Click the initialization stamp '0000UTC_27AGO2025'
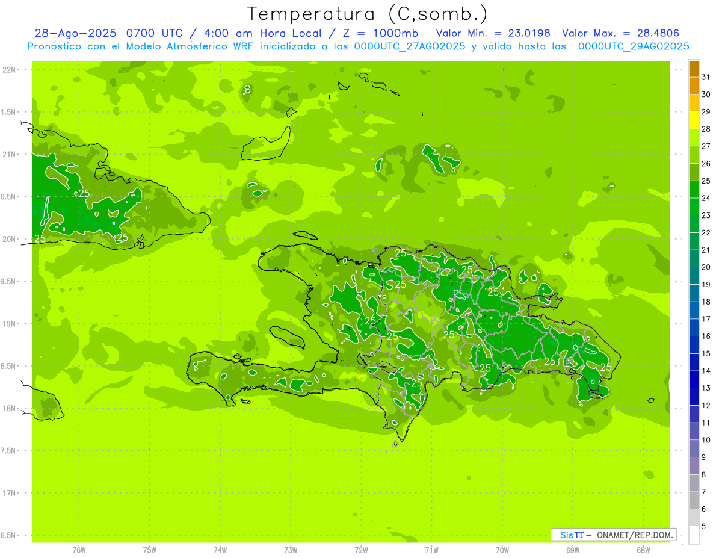Viewport: 722px width, 558px height. [x=410, y=46]
